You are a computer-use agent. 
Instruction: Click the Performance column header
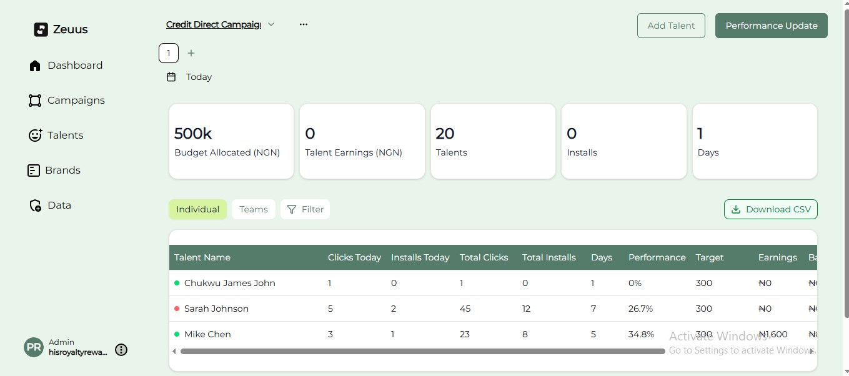click(x=657, y=257)
